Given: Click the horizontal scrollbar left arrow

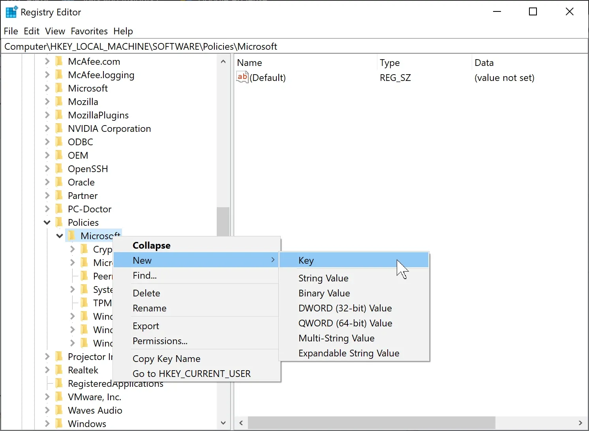Looking at the screenshot, I should (241, 423).
